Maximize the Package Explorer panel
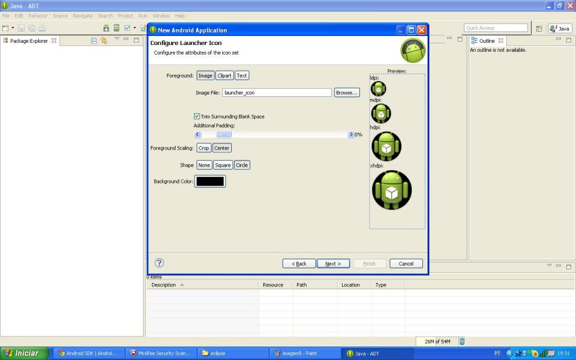The image size is (576, 360). coord(136,40)
